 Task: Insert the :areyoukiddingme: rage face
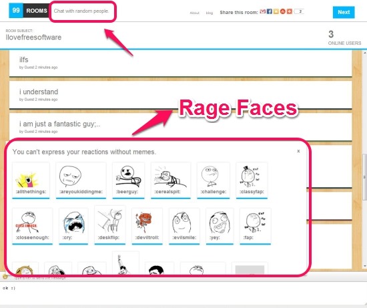[81, 180]
